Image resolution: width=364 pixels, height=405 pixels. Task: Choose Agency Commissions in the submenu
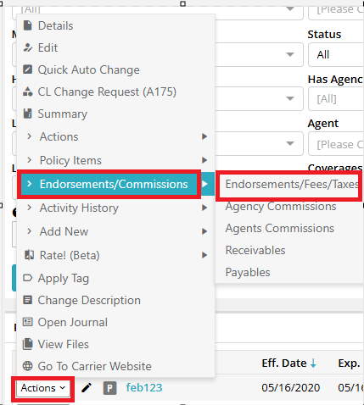pos(281,206)
